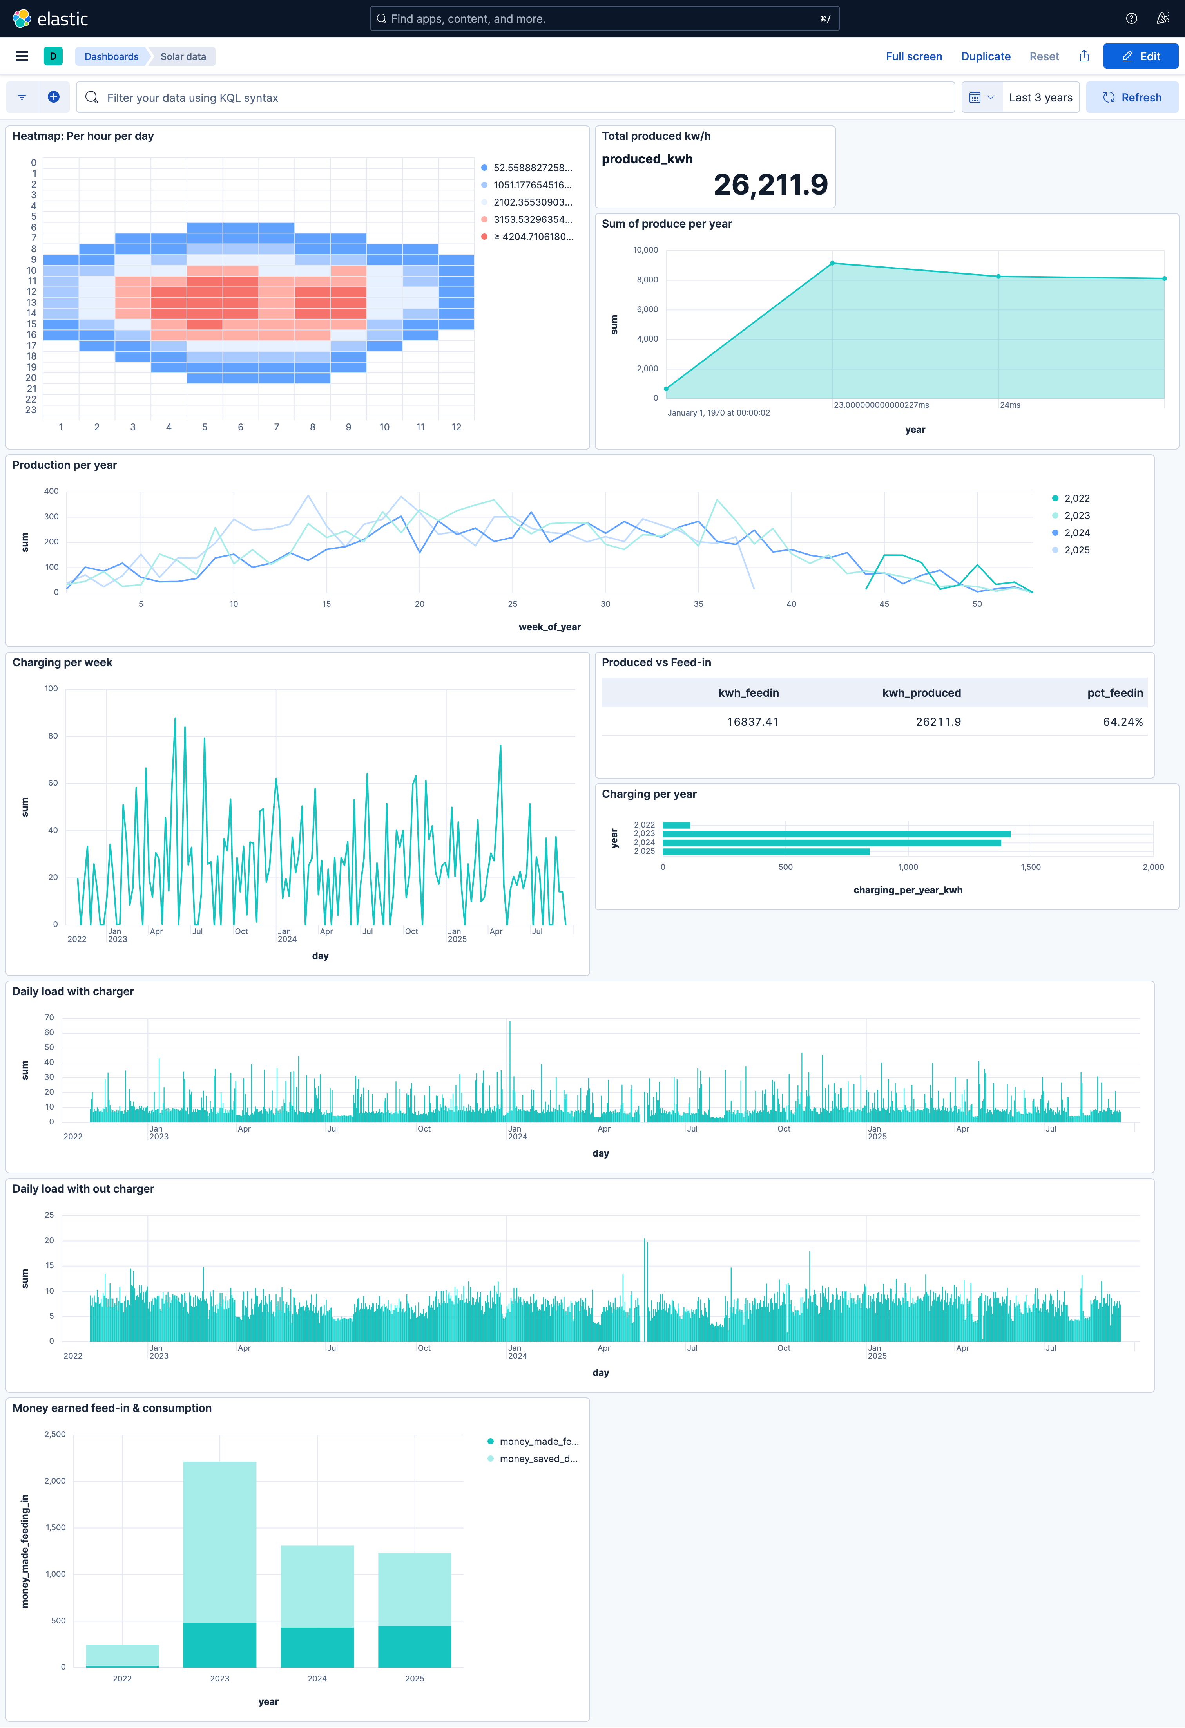Go to the Dashboards breadcrumb
This screenshot has height=1728, width=1185.
coord(111,56)
